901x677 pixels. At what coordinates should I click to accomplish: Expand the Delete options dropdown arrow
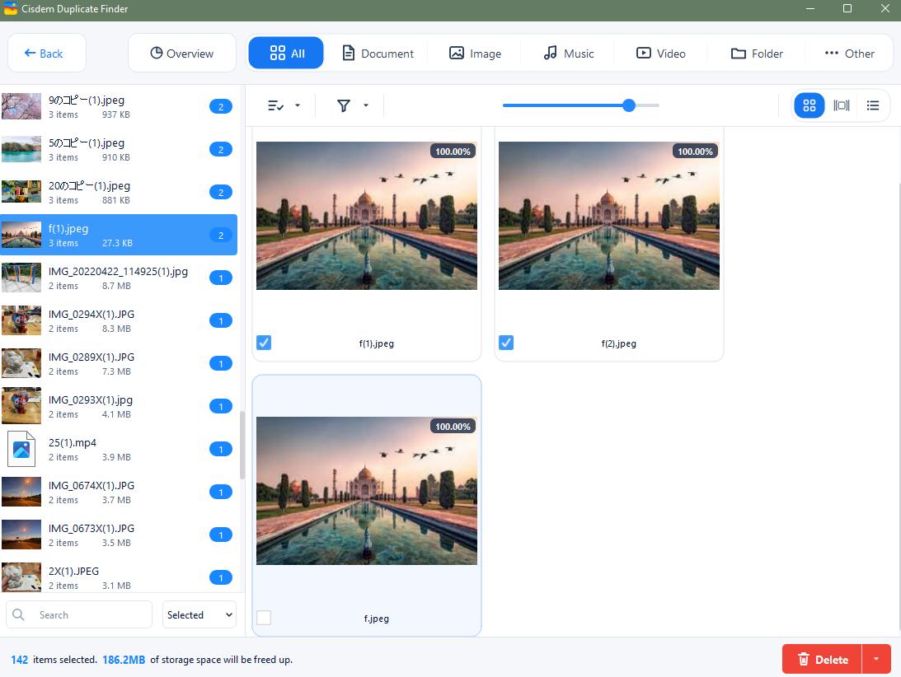coord(876,659)
